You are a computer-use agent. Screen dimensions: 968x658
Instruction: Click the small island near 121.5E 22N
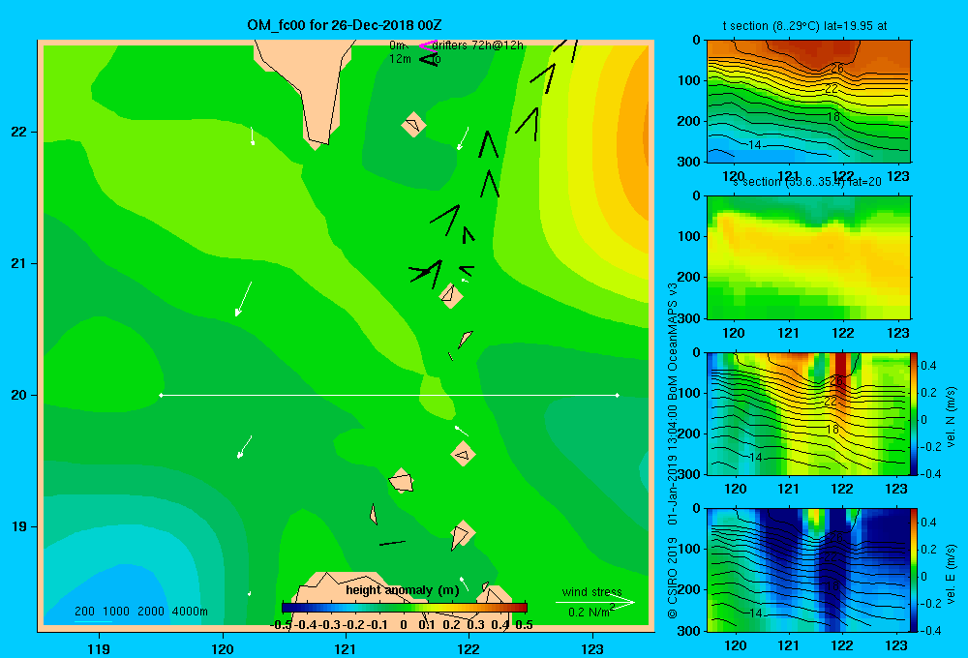coord(413,125)
